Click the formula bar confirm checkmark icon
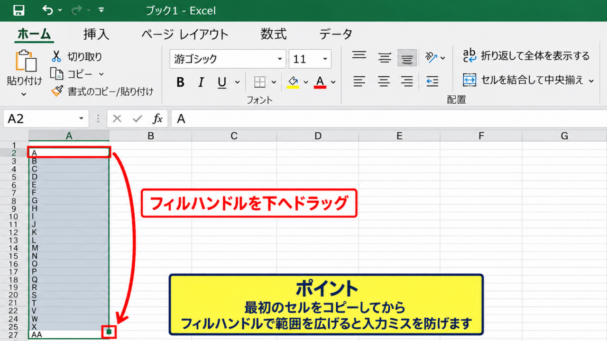Viewport: 607px width, 341px height. 138,119
